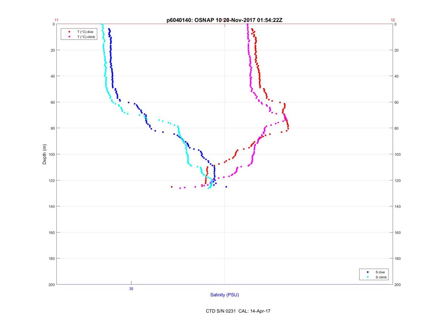434x320 pixels.
Task: Click the '100' tick on the right depth axis
Action: pyautogui.click(x=398, y=154)
